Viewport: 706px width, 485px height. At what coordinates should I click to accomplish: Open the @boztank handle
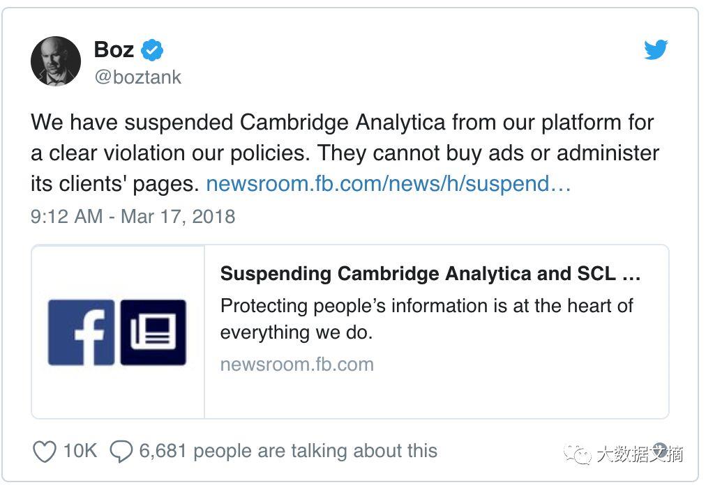tap(137, 77)
